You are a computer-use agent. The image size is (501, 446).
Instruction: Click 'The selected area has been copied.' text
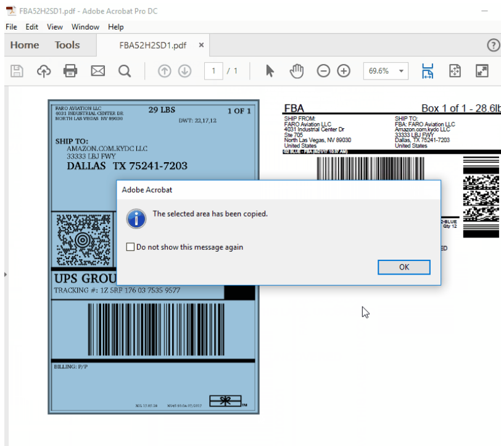pos(210,213)
